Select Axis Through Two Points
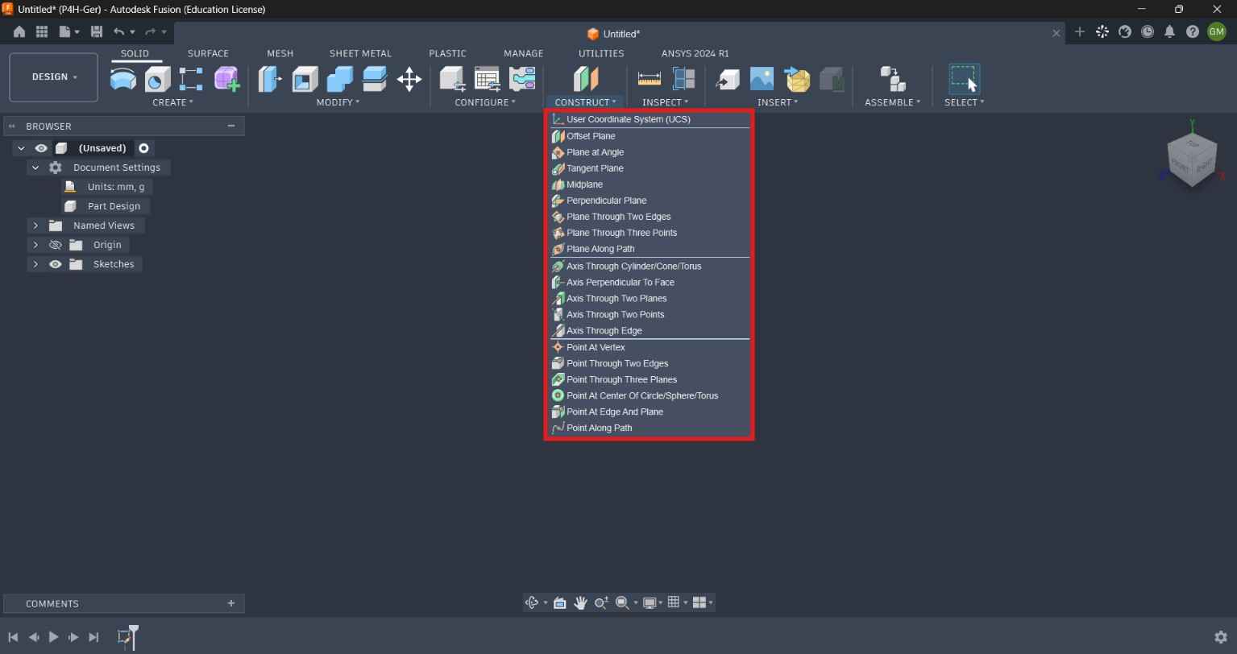The height and width of the screenshot is (654, 1237). pyautogui.click(x=650, y=315)
